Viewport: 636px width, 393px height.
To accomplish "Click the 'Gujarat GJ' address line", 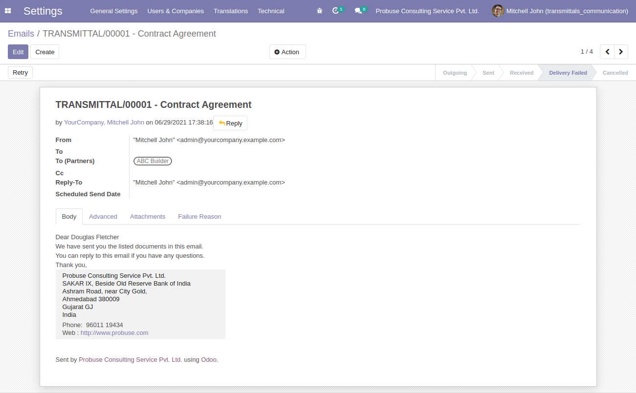I will (78, 307).
